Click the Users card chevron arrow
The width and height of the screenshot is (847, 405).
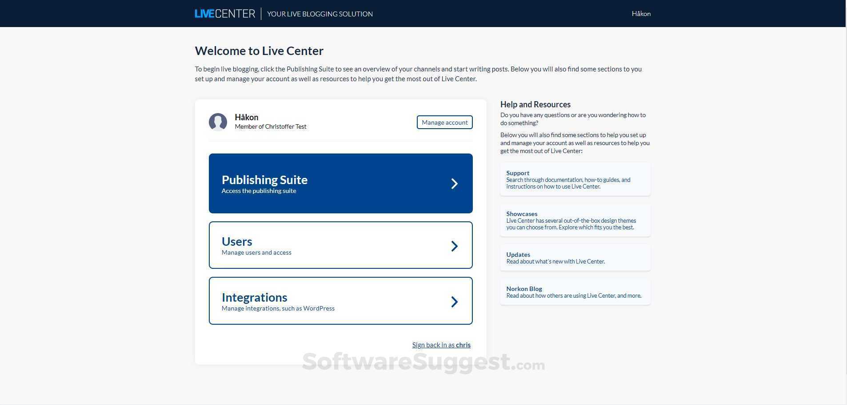point(454,245)
